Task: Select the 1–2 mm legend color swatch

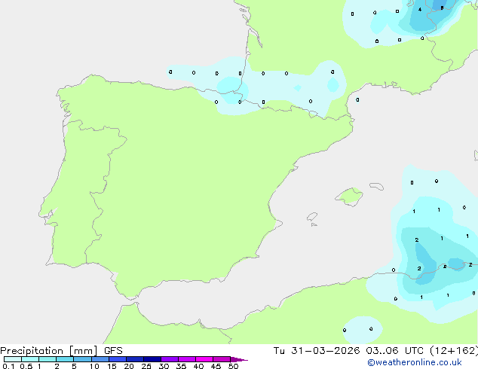Action: pos(47,359)
